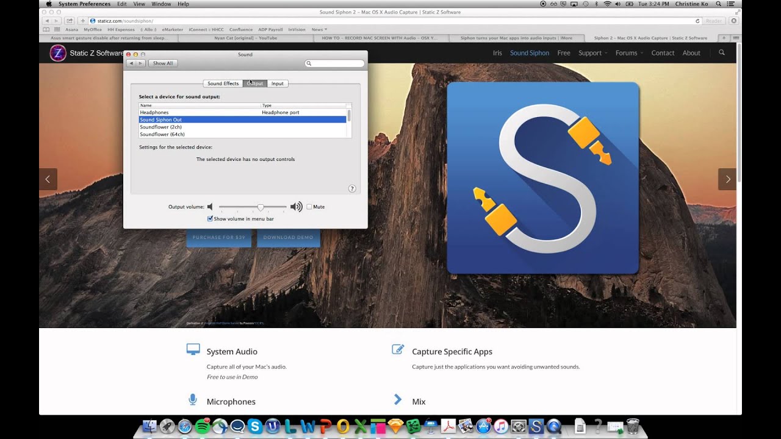The image size is (781, 439).
Task: Open Adobe Acrobat PDF icon in dock
Action: coord(448,426)
